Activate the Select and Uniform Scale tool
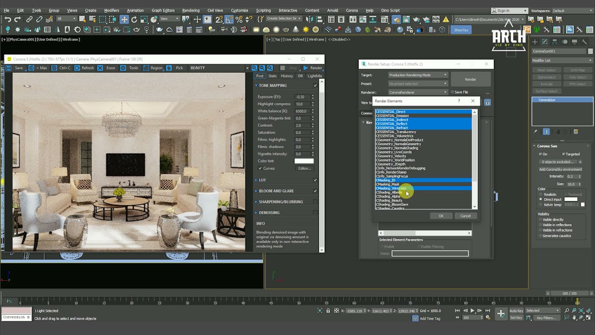595x335 pixels. [144, 19]
